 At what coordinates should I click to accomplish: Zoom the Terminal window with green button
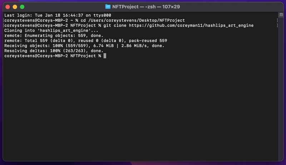coord(22,7)
